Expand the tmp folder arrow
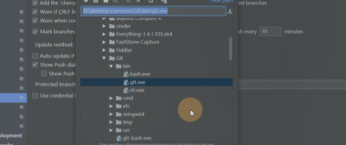 (x=111, y=122)
